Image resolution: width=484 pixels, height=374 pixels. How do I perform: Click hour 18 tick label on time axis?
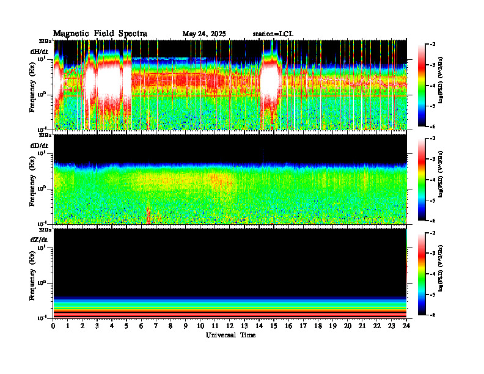[x=318, y=326]
